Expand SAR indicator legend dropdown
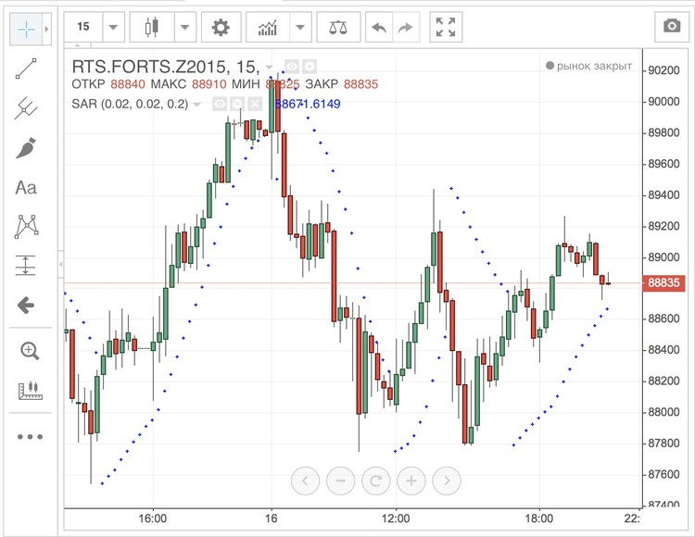 coord(197,105)
